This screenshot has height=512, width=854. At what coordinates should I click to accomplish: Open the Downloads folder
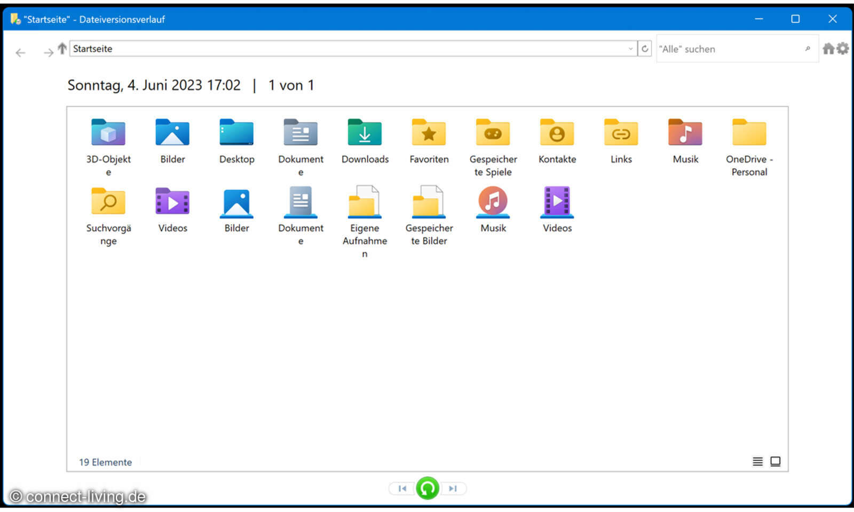tap(365, 133)
